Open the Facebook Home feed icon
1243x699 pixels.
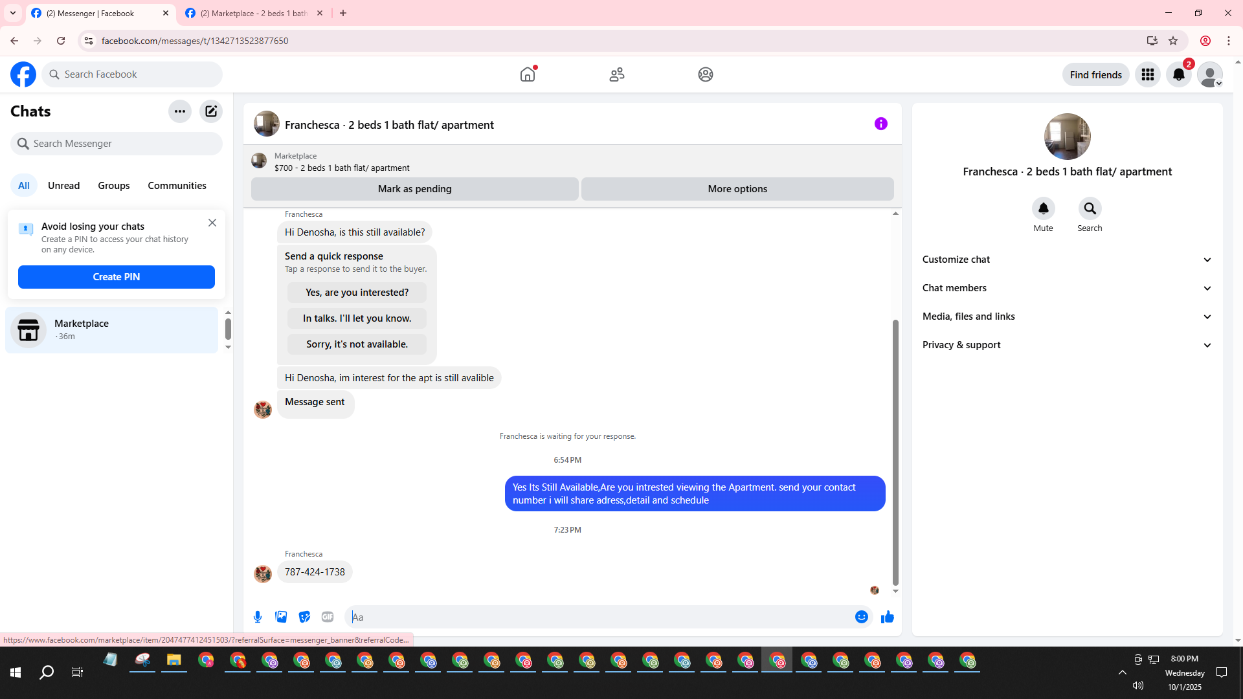528,74
